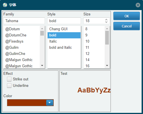Image resolution: width=143 pixels, height=114 pixels.
Task: Decrease font size with spinner down arrow
Action: 106,22
